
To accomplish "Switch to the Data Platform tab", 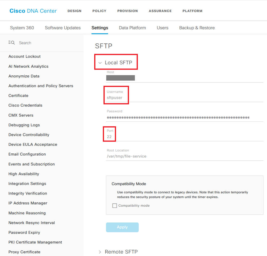I will click(133, 28).
